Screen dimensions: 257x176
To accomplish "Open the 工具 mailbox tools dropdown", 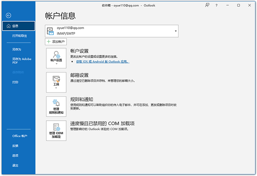I will point(56,82).
